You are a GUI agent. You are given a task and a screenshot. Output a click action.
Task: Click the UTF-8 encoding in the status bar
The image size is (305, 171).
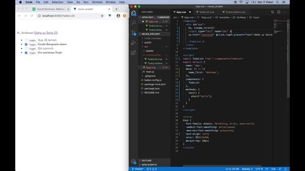[x=259, y=169]
